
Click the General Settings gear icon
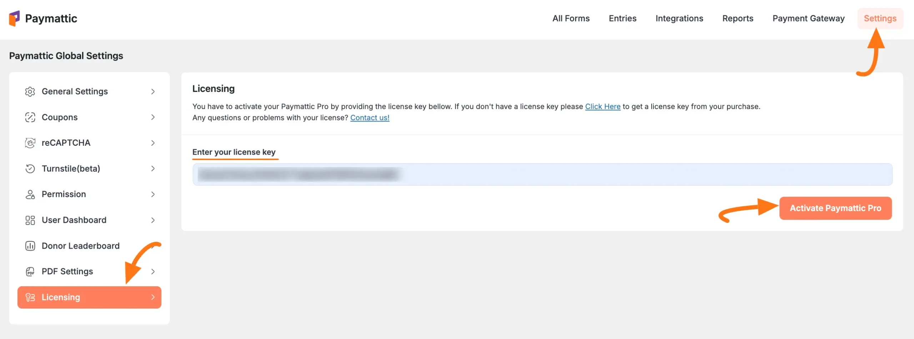[30, 91]
